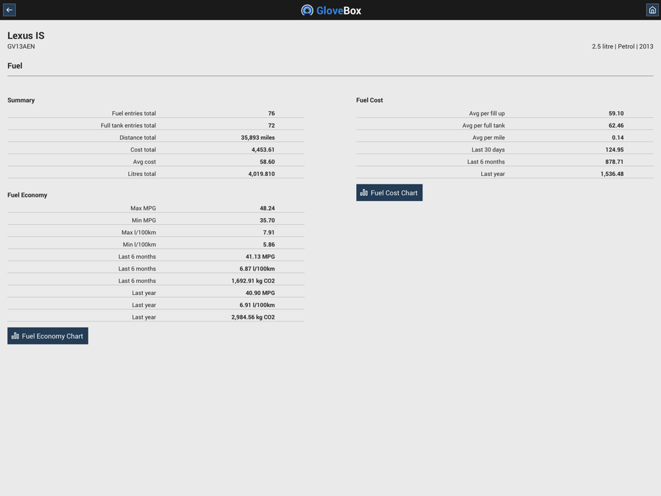
Task: Click the Min l/100km label
Action: click(x=139, y=245)
